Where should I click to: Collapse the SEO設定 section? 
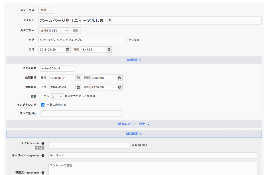(x=134, y=134)
